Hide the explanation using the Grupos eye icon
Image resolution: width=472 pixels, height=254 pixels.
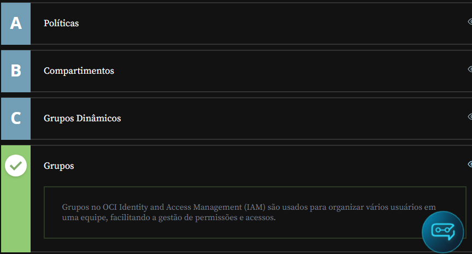(x=470, y=164)
